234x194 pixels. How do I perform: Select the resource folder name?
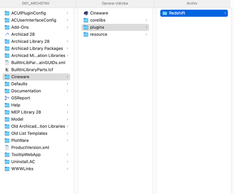click(x=99, y=34)
